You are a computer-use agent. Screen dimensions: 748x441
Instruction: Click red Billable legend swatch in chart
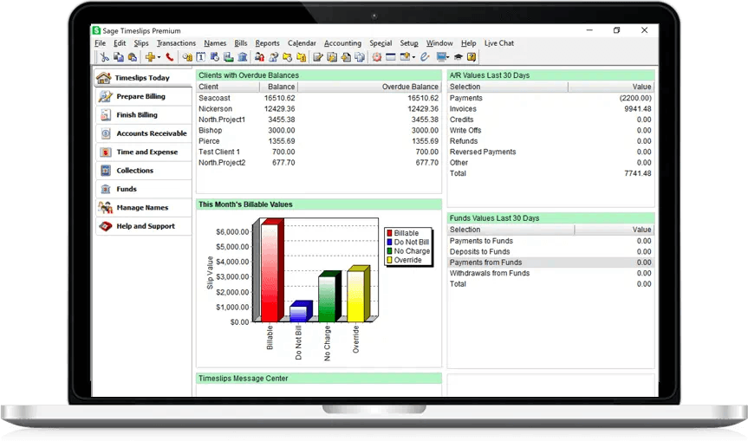[x=389, y=233]
